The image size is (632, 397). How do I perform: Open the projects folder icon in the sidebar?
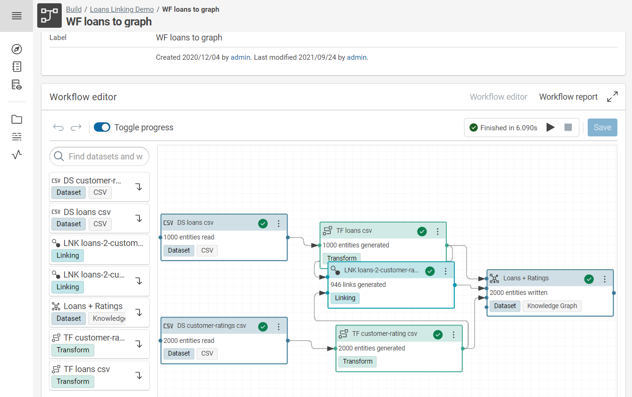tap(16, 119)
